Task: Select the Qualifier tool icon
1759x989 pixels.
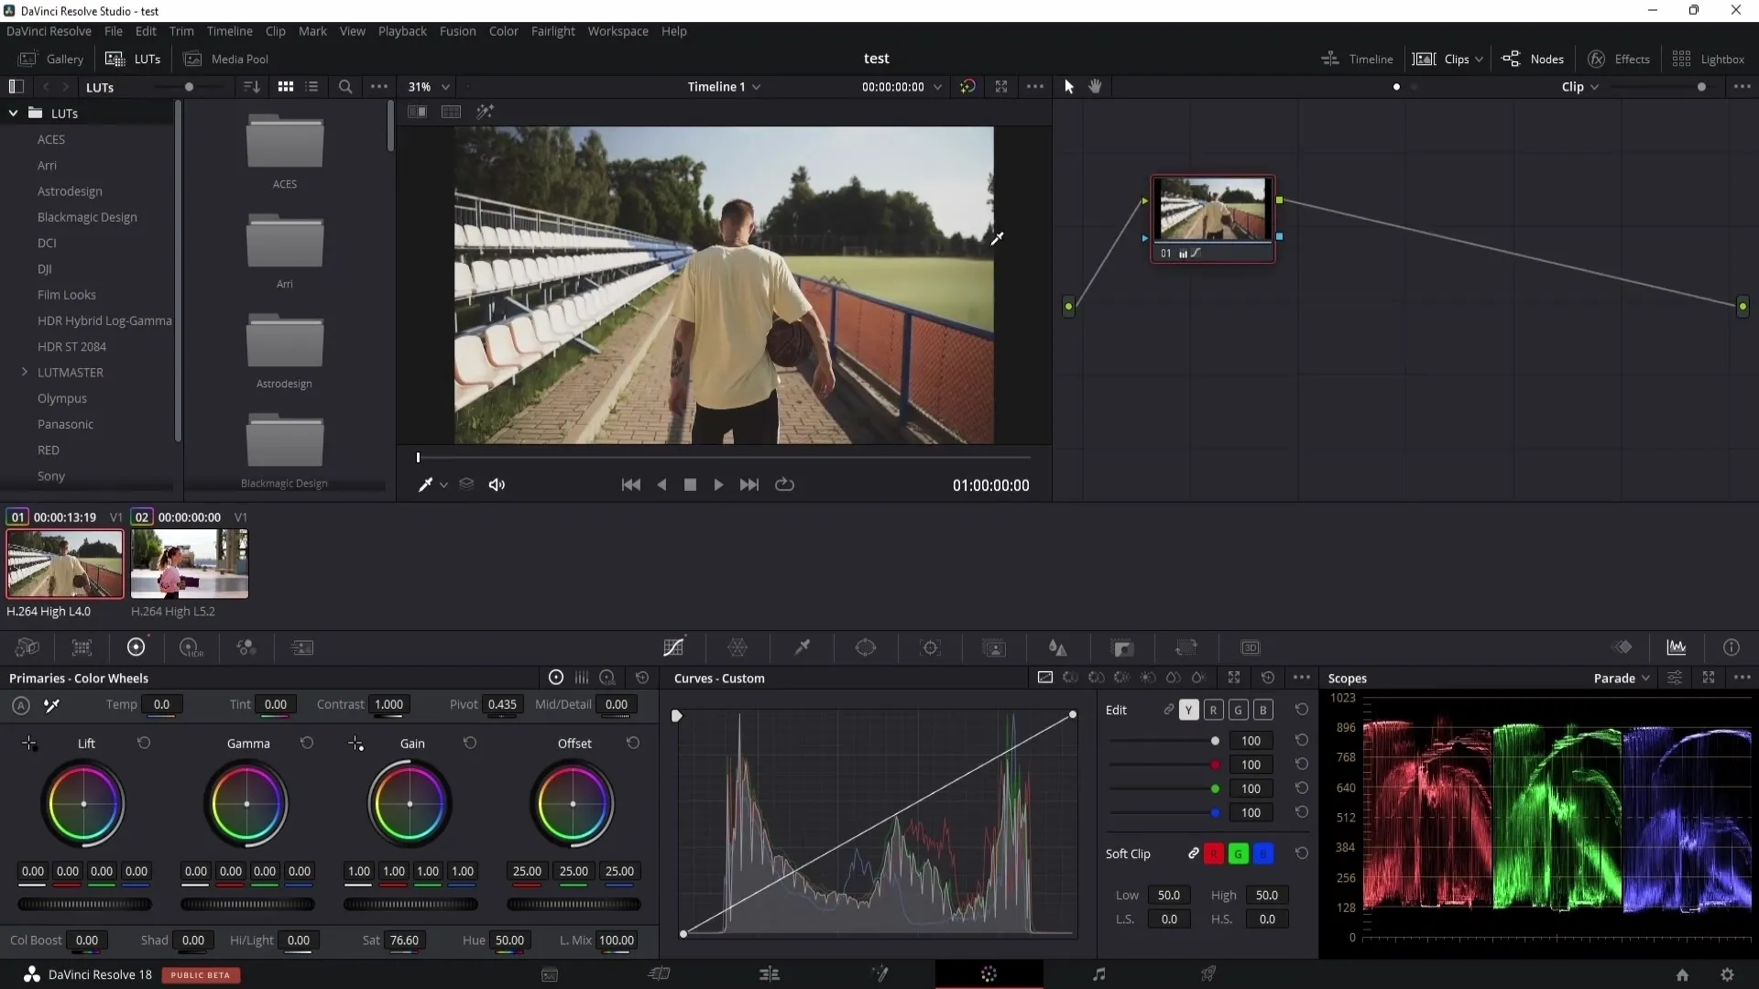Action: point(803,647)
